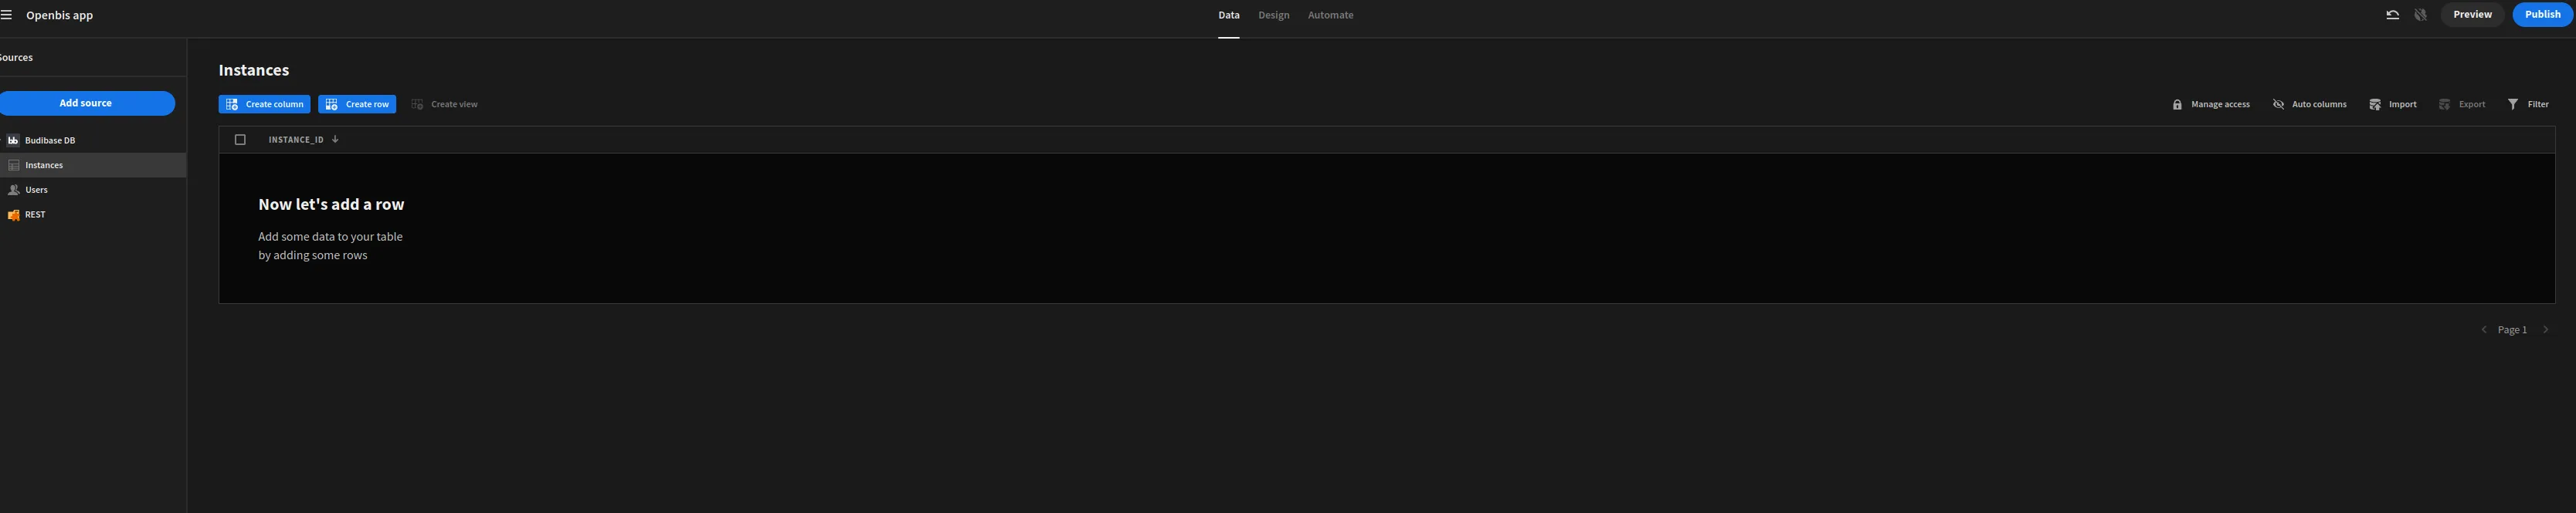Screen dimensions: 2576x513
Task: Tick the select-all rows checkbox
Action: click(x=240, y=140)
